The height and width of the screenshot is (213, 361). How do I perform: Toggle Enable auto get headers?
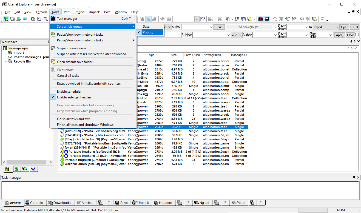tap(93, 97)
